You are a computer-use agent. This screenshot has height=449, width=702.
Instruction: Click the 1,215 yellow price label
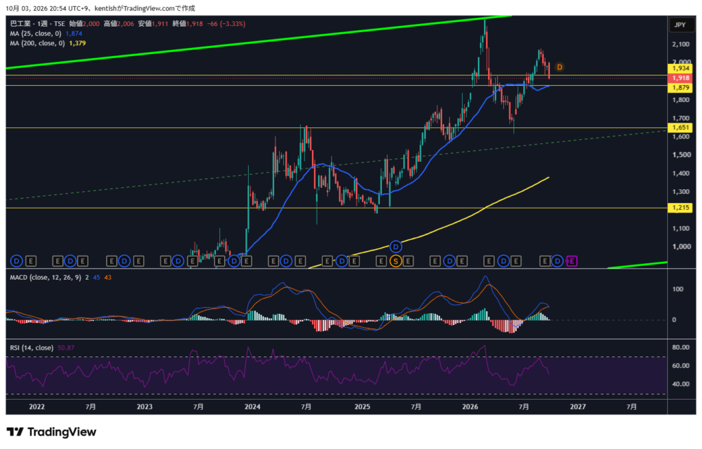(x=681, y=208)
